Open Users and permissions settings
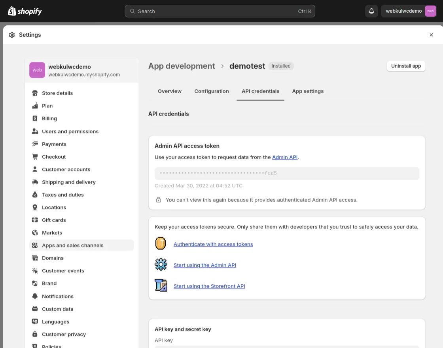Image resolution: width=443 pixels, height=348 pixels. click(x=81, y=131)
